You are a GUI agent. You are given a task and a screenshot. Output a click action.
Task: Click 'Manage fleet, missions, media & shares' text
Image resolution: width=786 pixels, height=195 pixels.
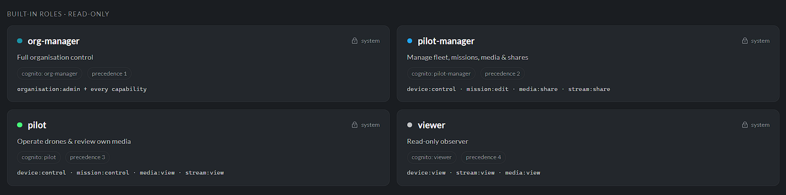pos(468,57)
